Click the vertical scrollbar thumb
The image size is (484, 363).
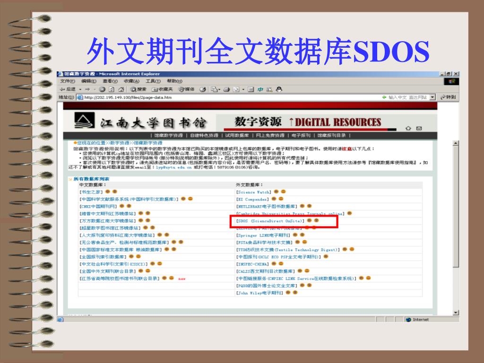coord(456,206)
